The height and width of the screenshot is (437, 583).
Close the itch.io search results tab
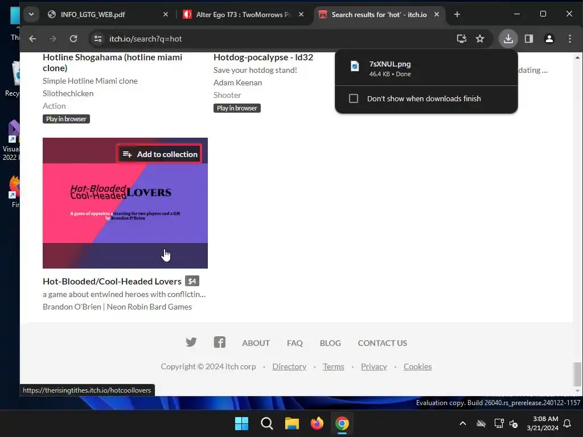[437, 14]
